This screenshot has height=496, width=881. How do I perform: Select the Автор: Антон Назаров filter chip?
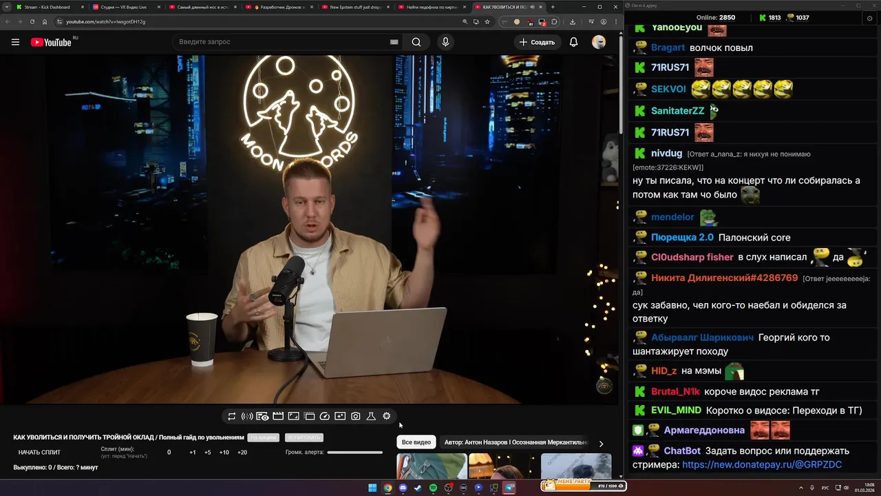point(516,442)
